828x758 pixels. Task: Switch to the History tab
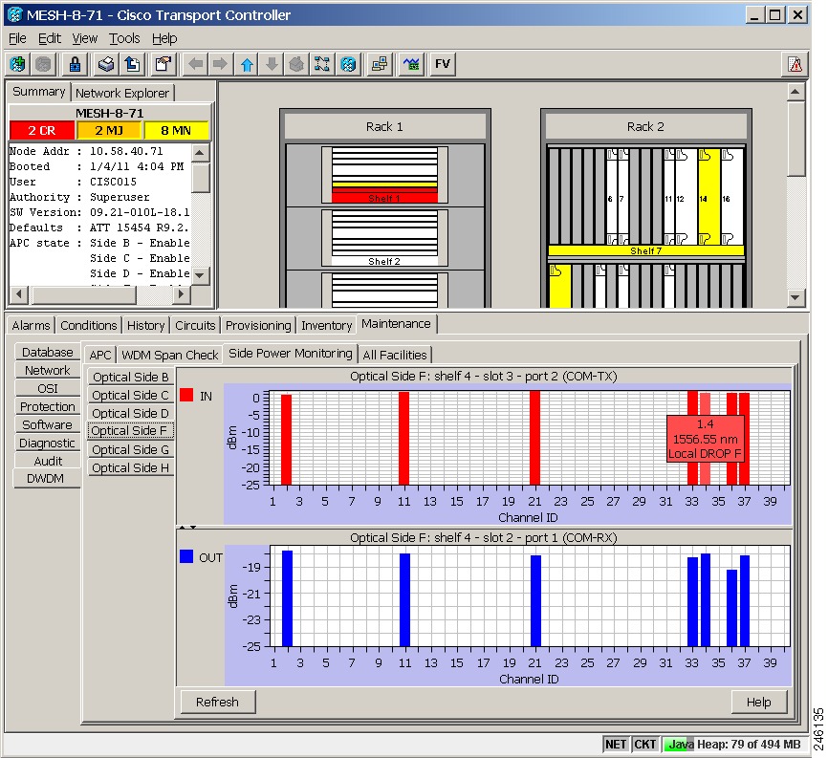145,325
